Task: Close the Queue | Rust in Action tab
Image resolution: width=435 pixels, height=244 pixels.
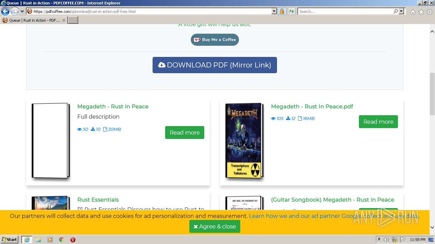Action: pyautogui.click(x=64, y=20)
